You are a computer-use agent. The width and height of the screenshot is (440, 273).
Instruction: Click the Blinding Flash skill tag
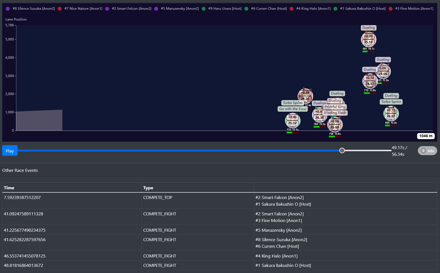tap(335, 113)
